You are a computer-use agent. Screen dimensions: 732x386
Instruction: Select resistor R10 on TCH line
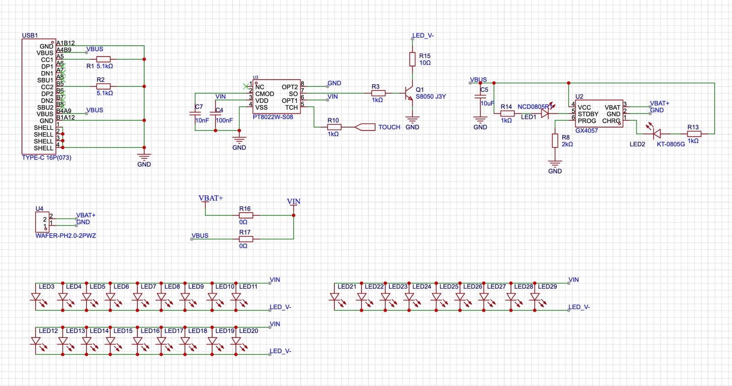coord(334,127)
